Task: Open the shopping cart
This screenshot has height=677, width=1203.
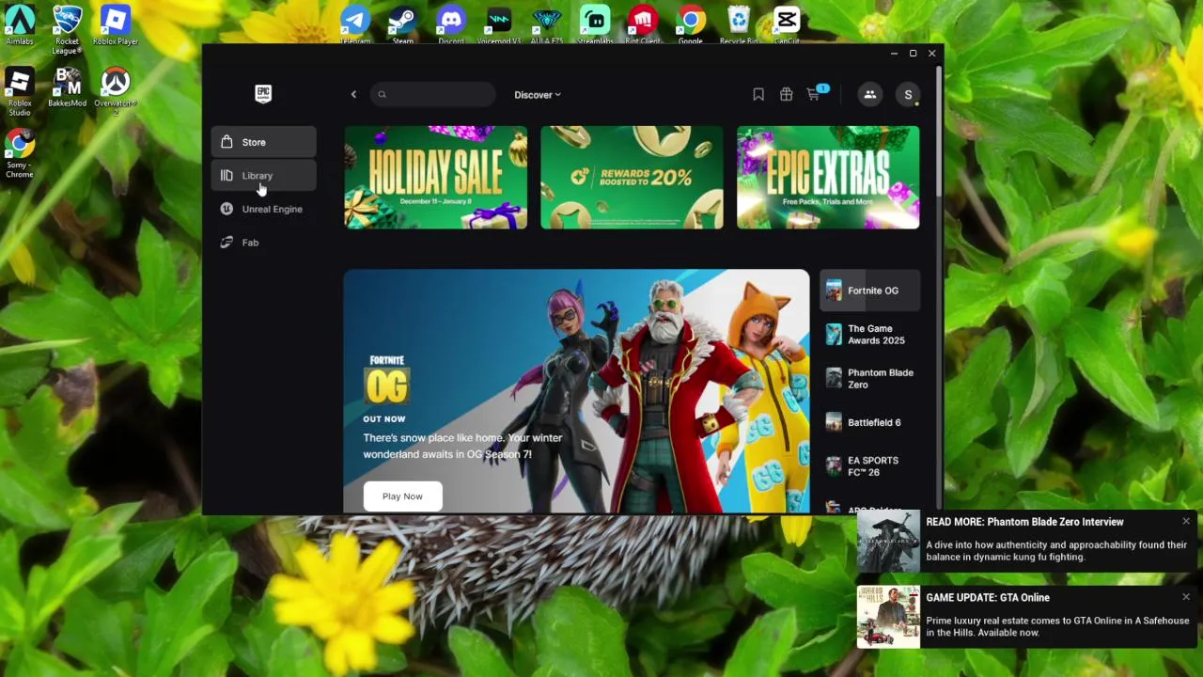Action: pyautogui.click(x=814, y=94)
